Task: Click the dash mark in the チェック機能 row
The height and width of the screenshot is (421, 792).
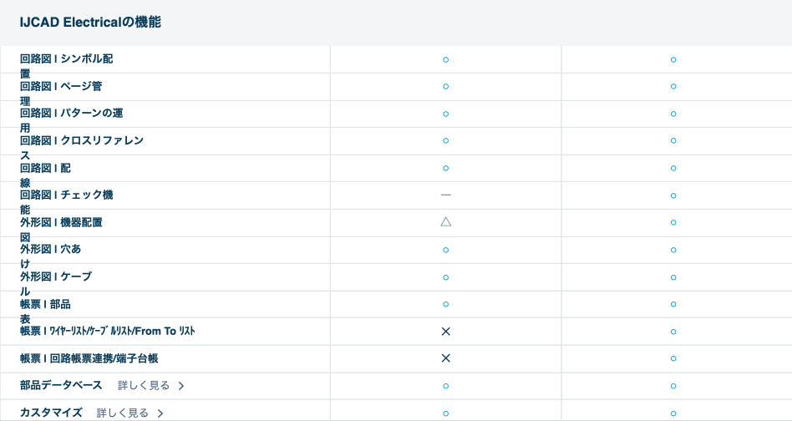Action: tap(445, 195)
